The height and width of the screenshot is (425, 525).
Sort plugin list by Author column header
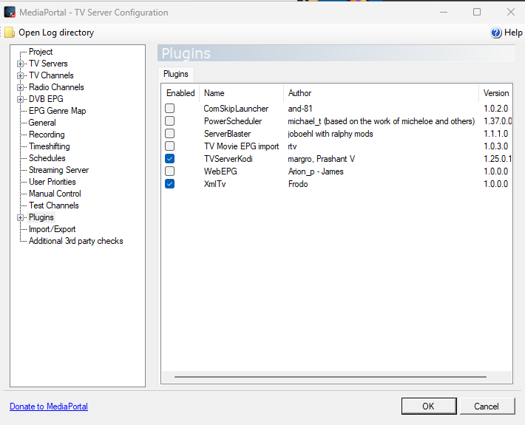[299, 93]
